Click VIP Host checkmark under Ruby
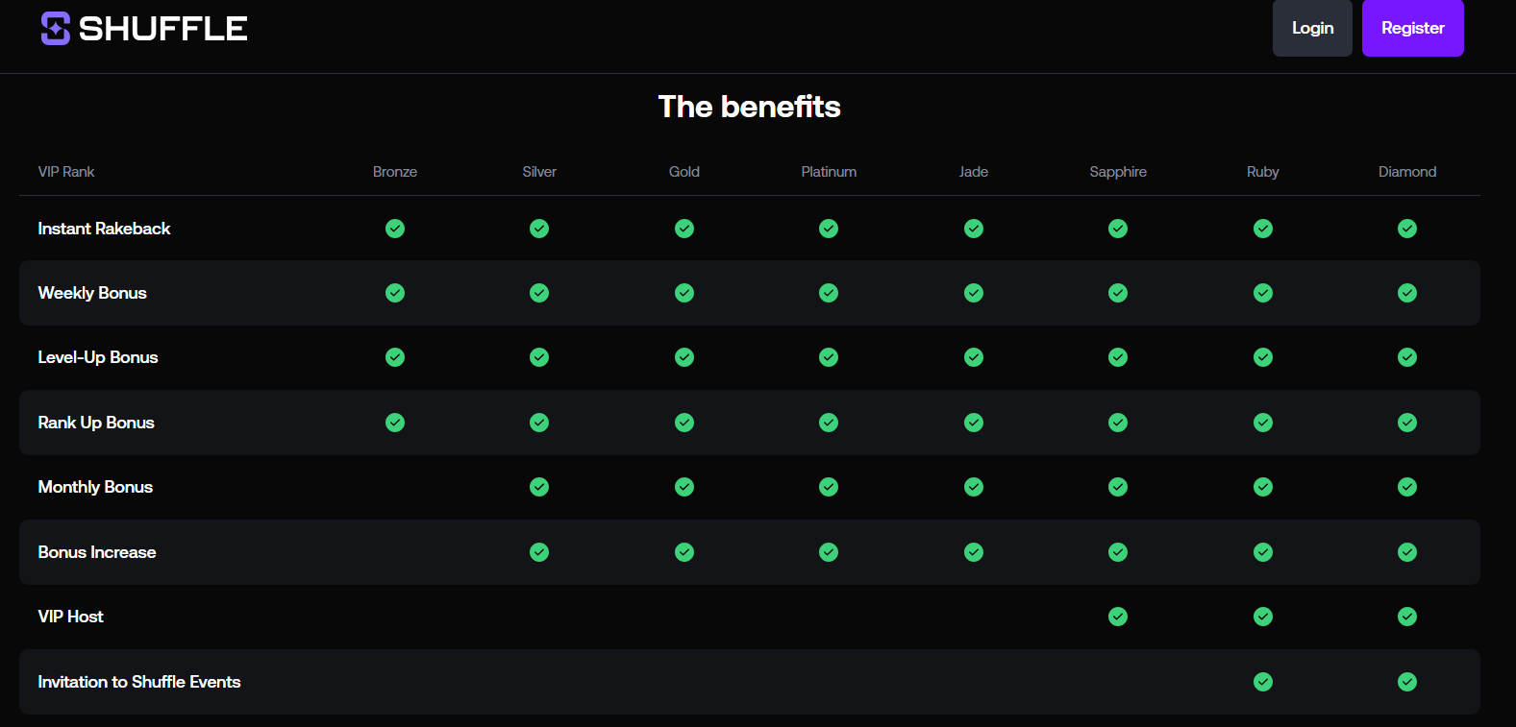The image size is (1516, 727). (x=1263, y=617)
